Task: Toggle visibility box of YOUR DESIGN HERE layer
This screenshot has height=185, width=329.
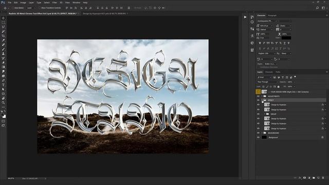Action: click(x=258, y=91)
